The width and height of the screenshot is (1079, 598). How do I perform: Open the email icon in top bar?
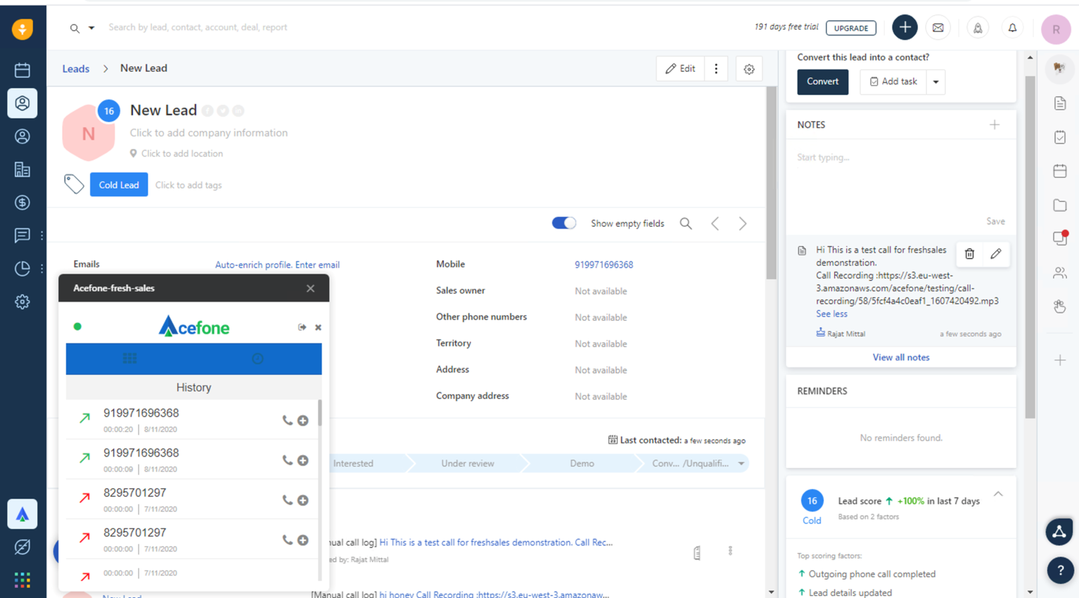[938, 28]
